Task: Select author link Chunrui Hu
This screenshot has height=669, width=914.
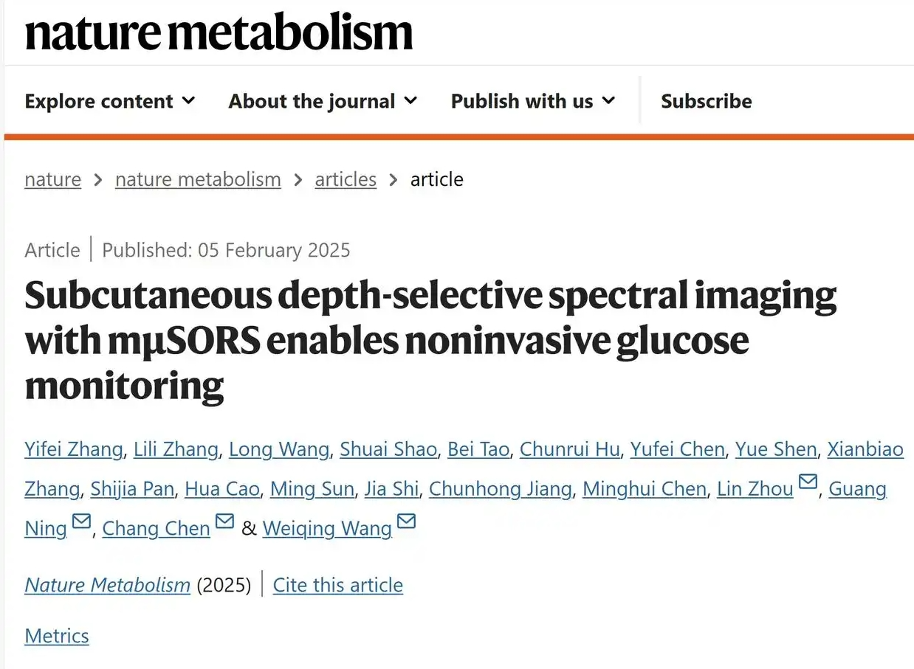Action: click(x=569, y=449)
